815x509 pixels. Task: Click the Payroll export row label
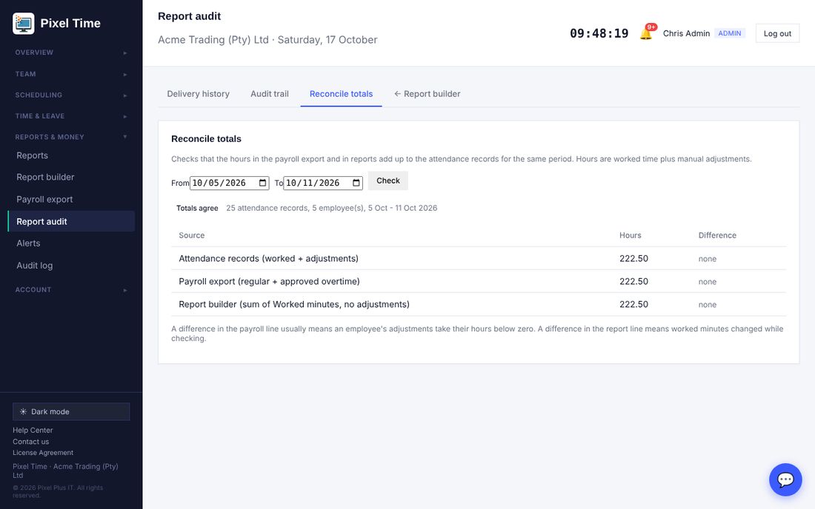click(269, 281)
